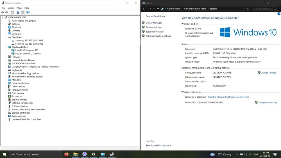Click the Type here to search taskbar box
This screenshot has height=158, width=281.
[35, 154]
